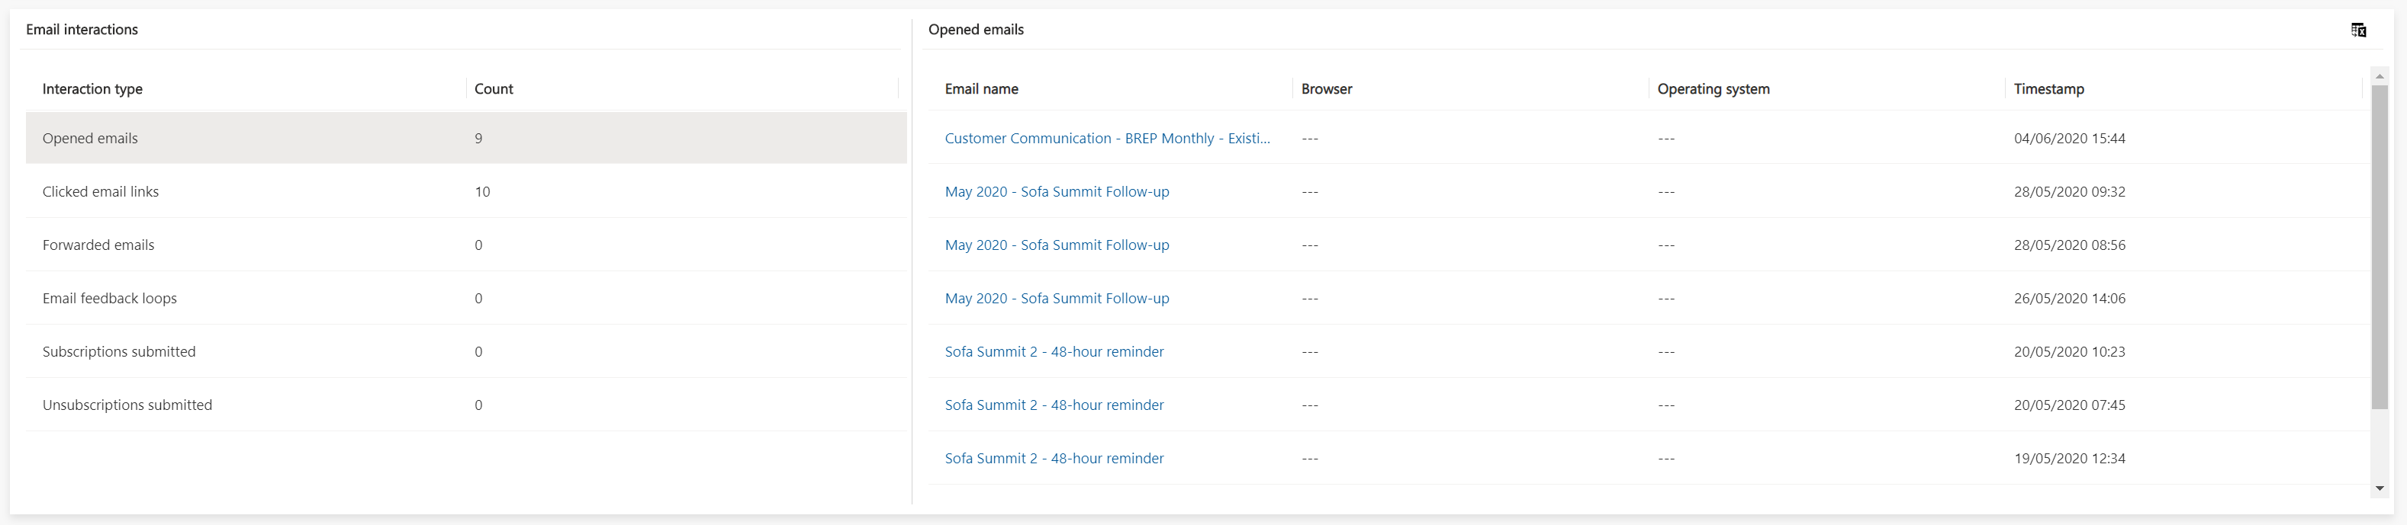The image size is (2407, 525).
Task: Click timestamp 04/06/2020 15:44
Action: pos(2069,138)
